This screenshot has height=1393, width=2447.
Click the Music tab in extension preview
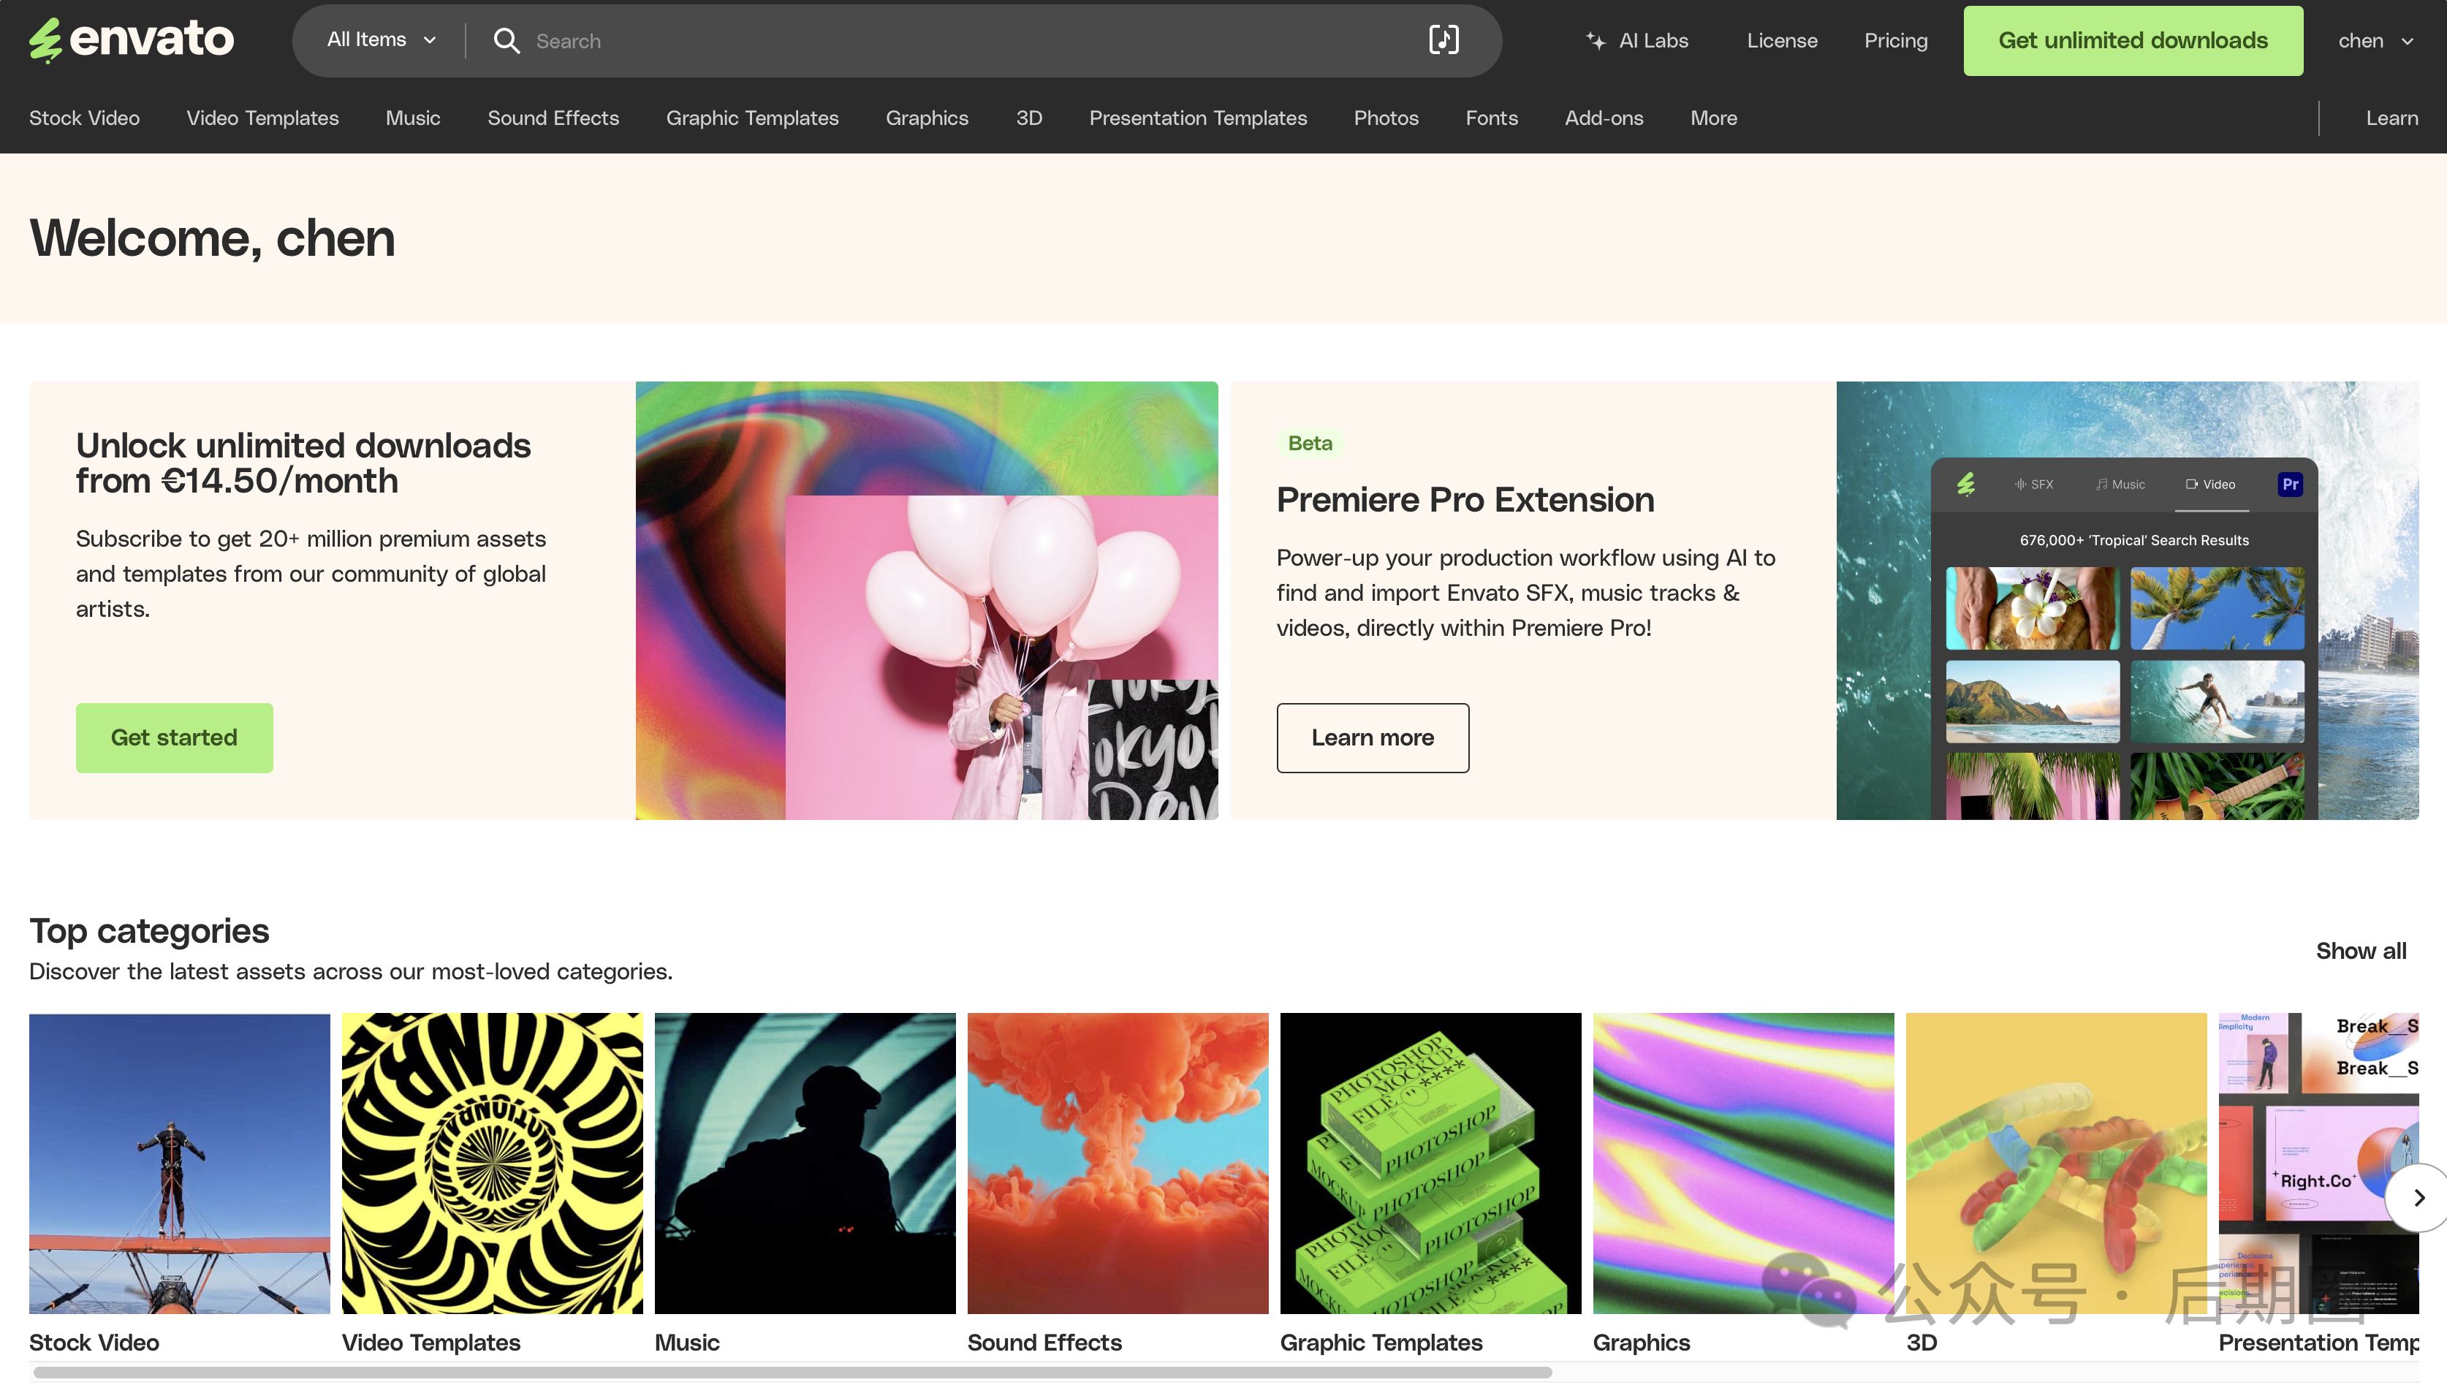[2120, 484]
